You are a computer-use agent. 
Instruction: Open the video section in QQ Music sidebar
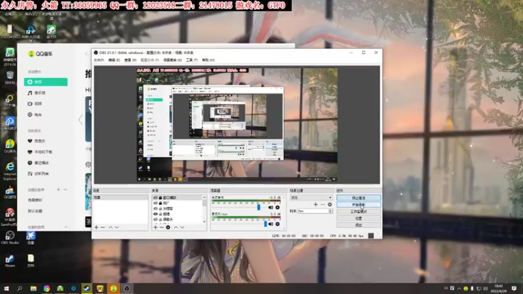35,104
